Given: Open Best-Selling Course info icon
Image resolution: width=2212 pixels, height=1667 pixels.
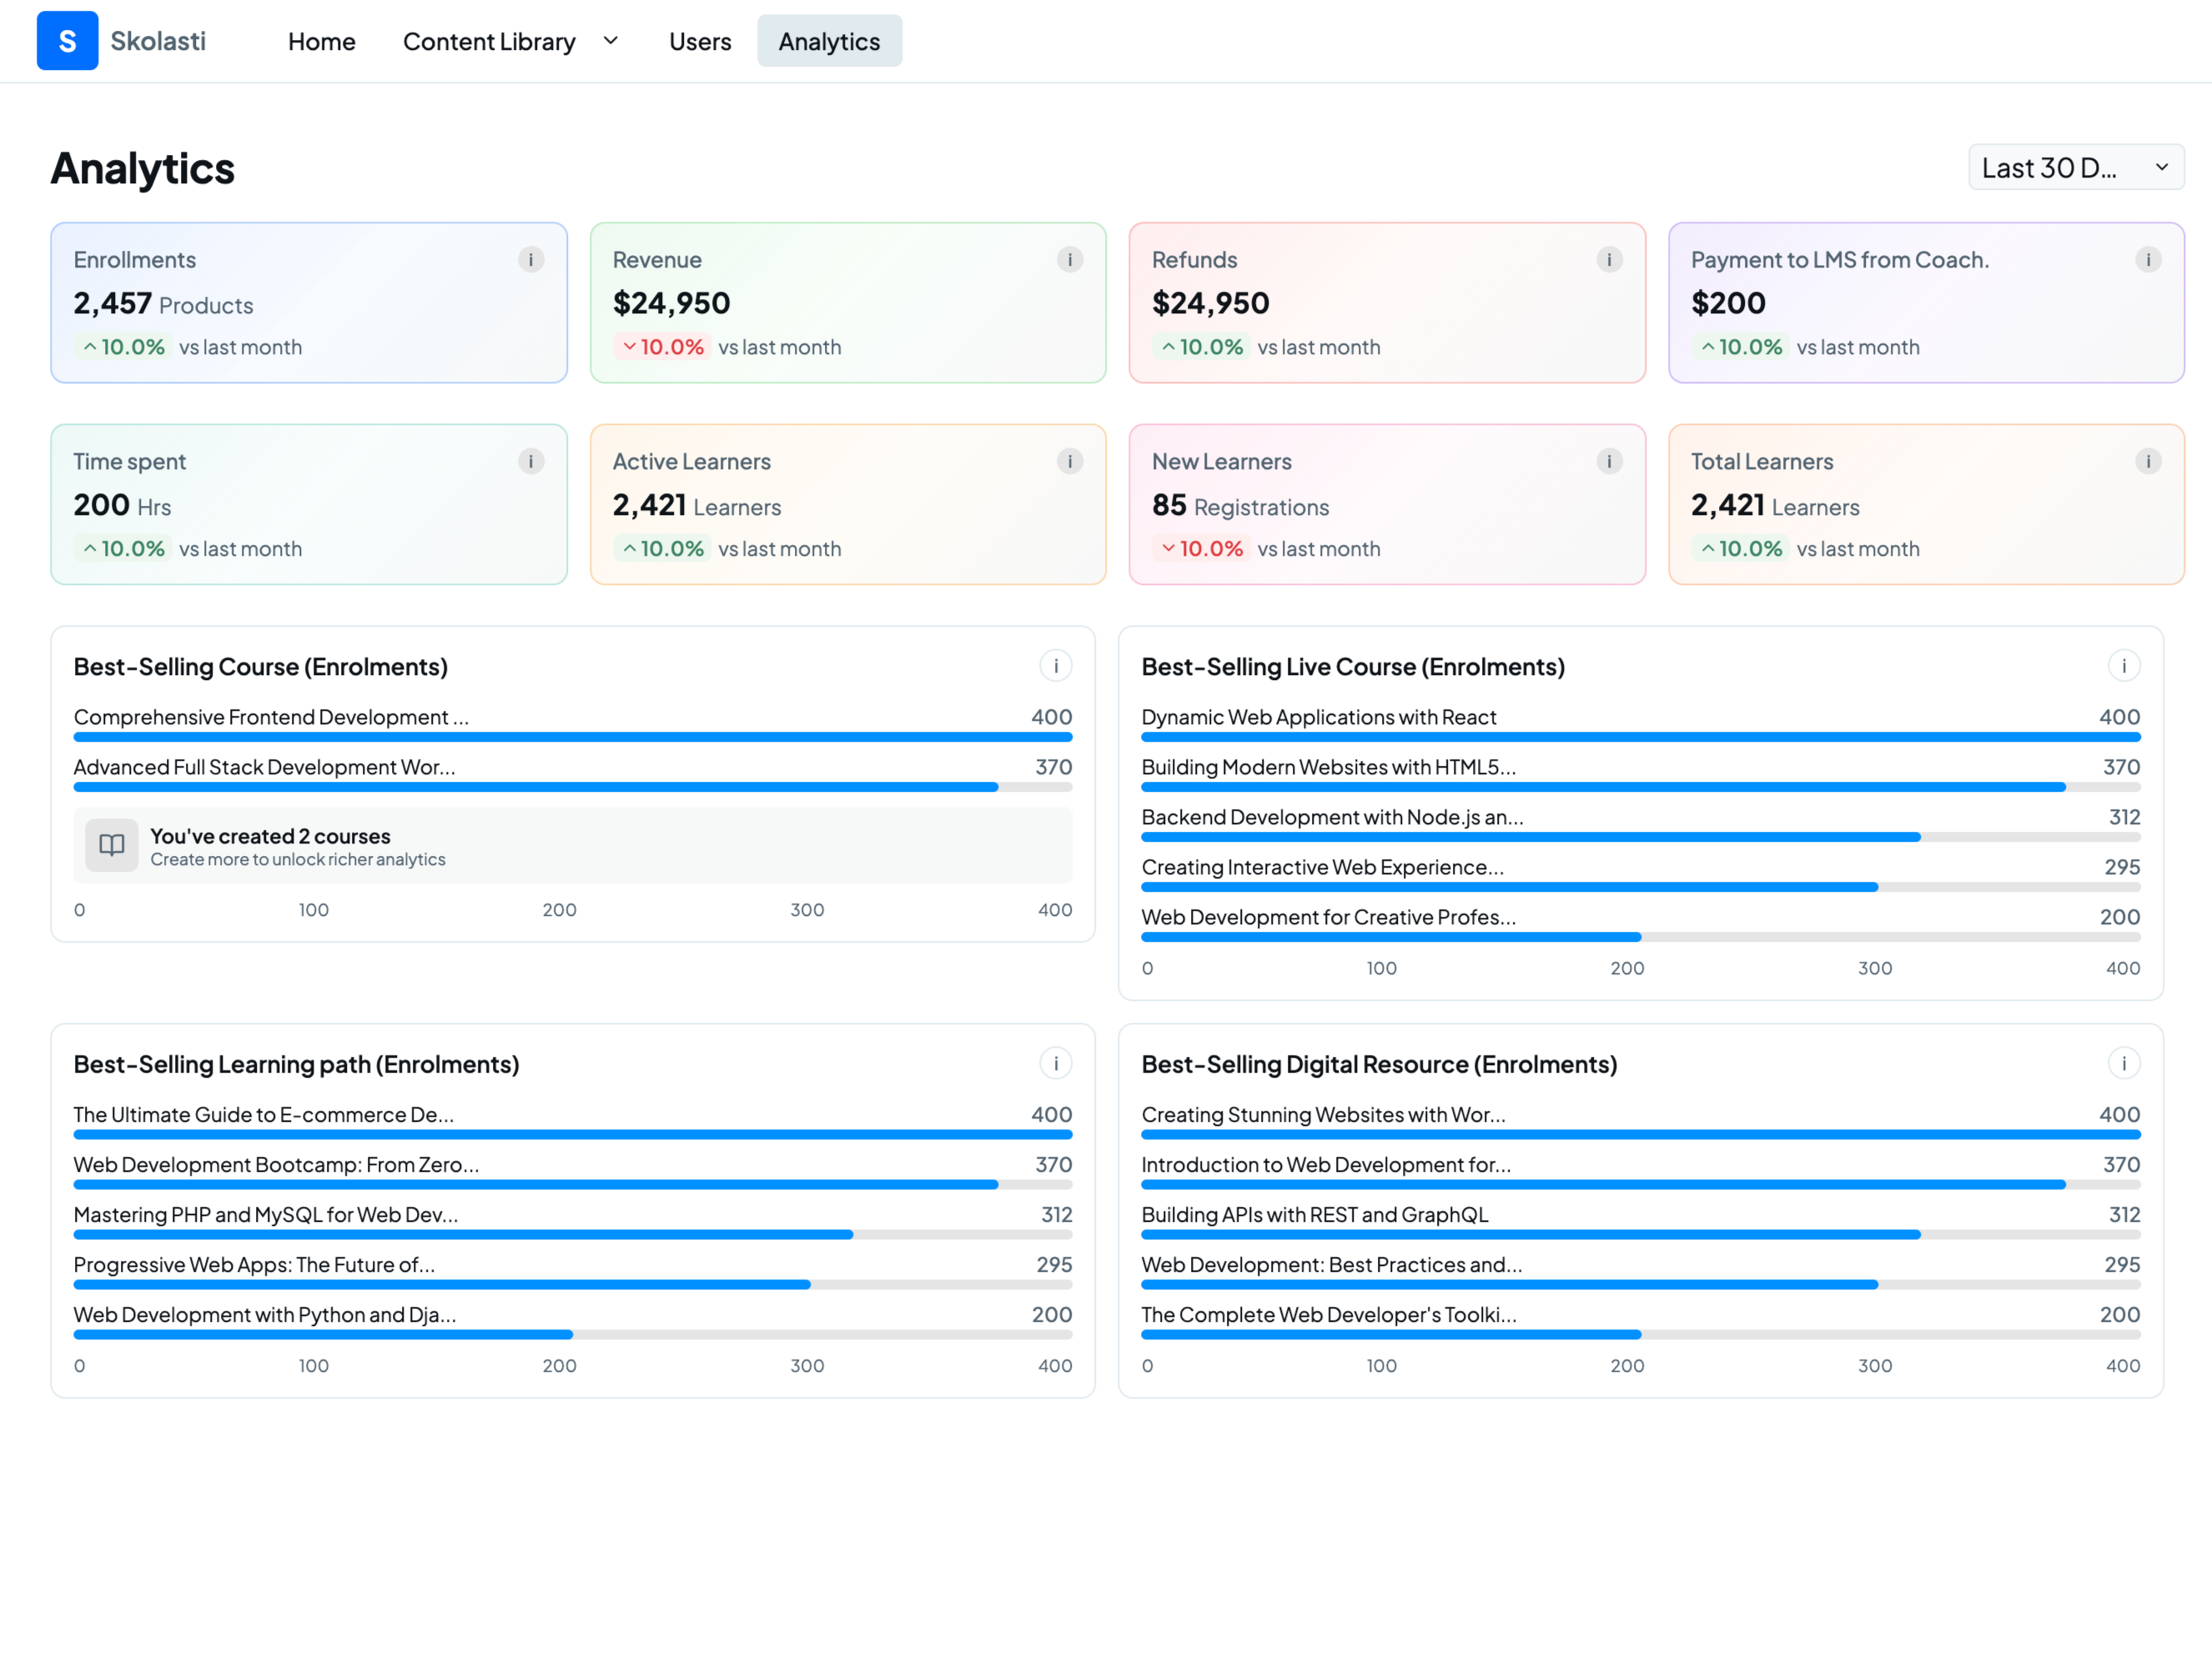Looking at the screenshot, I should [1056, 666].
